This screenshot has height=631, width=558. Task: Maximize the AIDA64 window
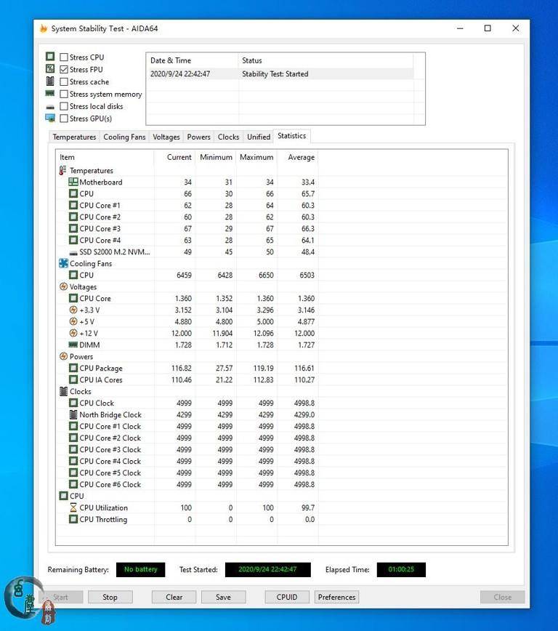[488, 28]
